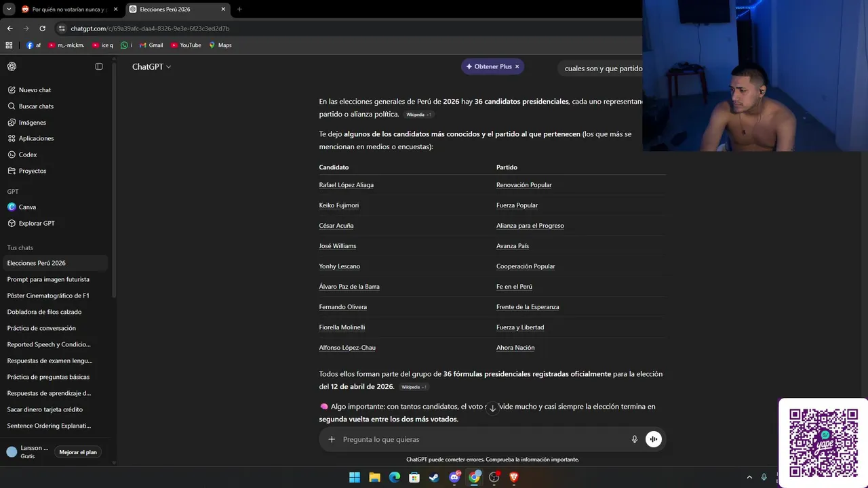The height and width of the screenshot is (488, 868).
Task: Open the ChatGPT logo home icon
Action: tap(12, 66)
